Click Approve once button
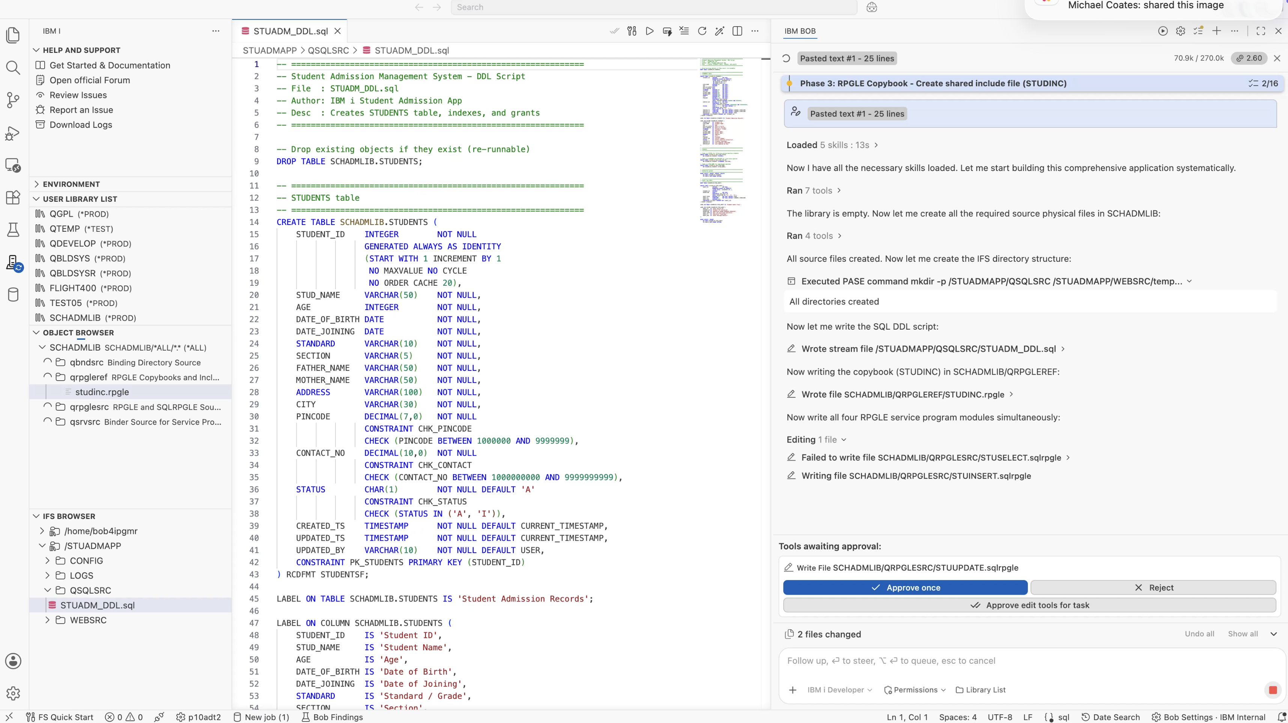The height and width of the screenshot is (723, 1288). point(905,588)
